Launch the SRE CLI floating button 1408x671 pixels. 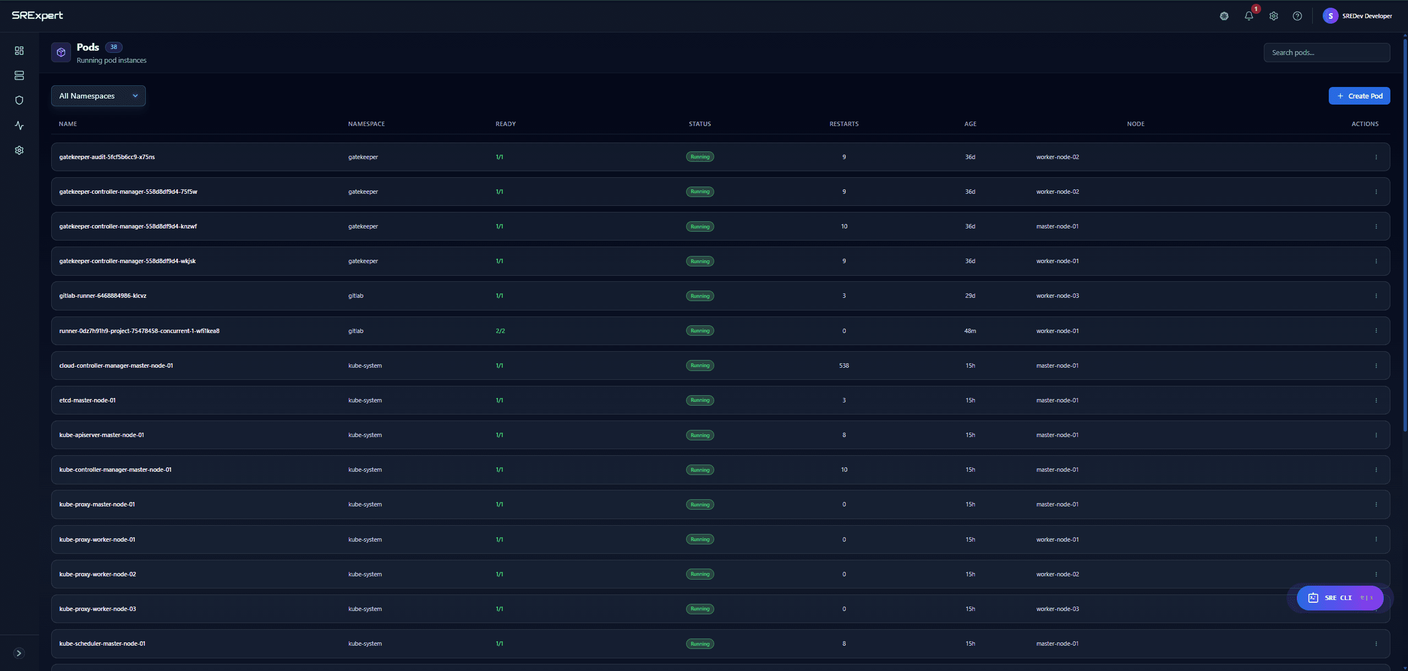click(1339, 598)
